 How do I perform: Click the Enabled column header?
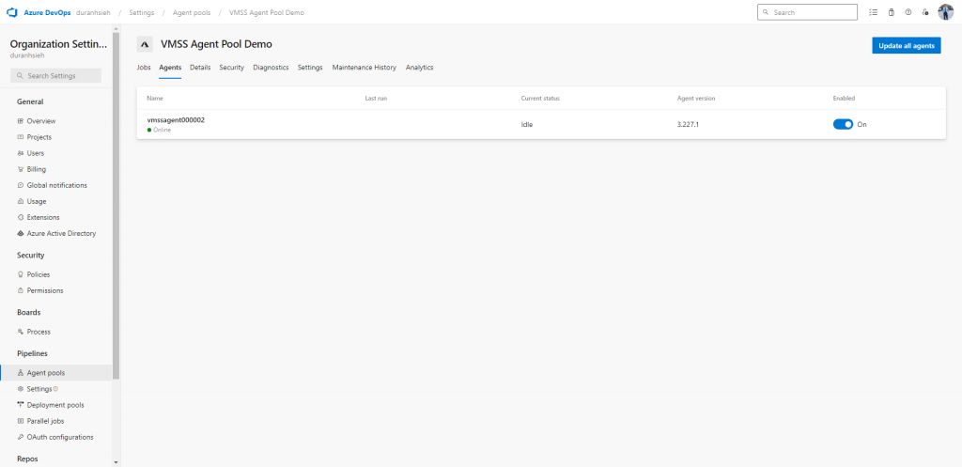pyautogui.click(x=844, y=98)
